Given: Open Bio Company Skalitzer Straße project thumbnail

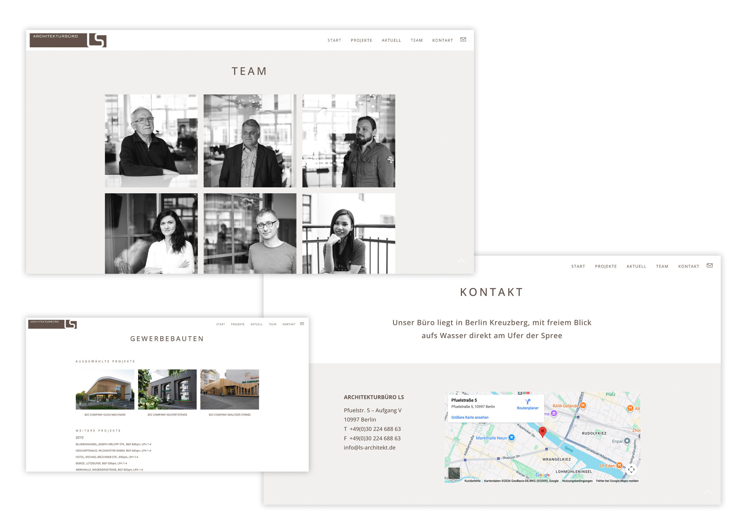Looking at the screenshot, I should 230,389.
